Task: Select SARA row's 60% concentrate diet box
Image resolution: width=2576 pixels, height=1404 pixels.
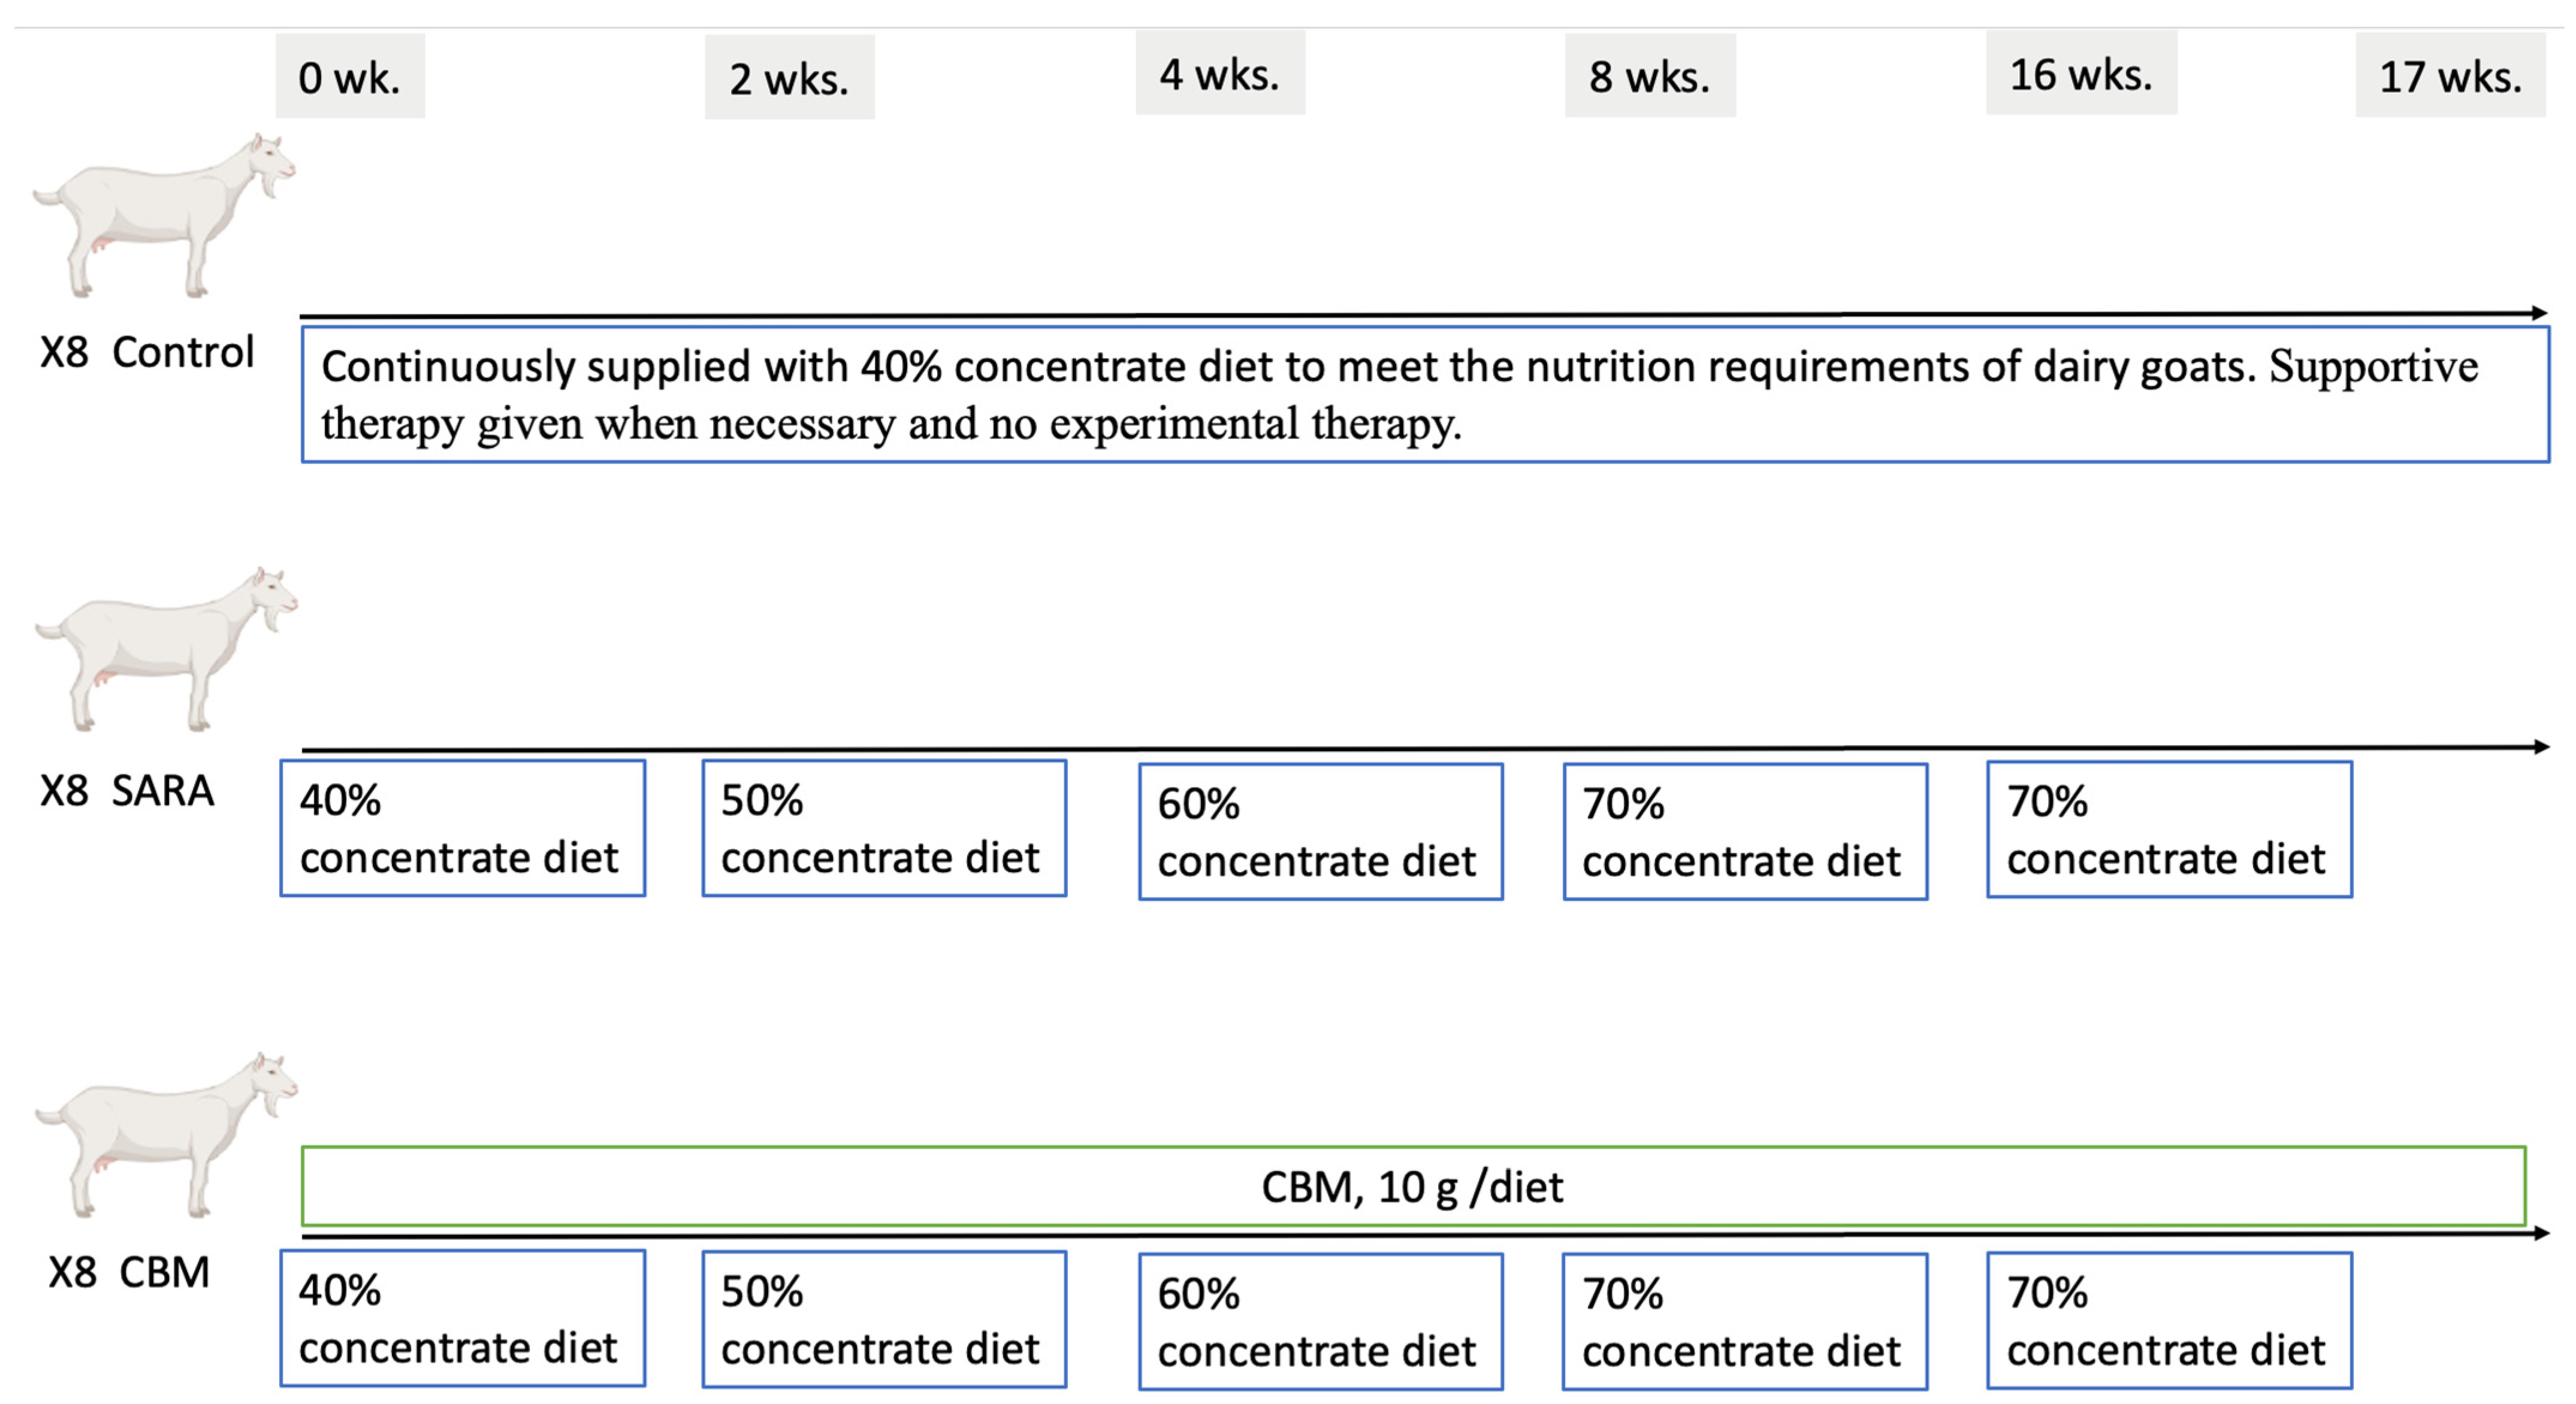Action: [x=1320, y=831]
